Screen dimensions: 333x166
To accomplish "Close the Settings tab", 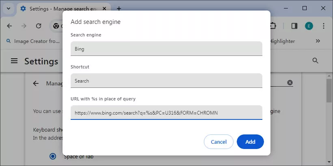I will 104,9.
